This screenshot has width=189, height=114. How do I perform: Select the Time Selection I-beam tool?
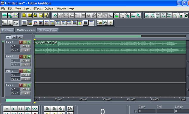[x=10, y=23]
